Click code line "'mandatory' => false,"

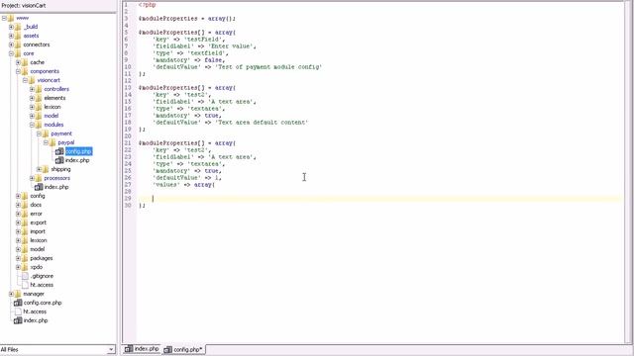click(x=188, y=59)
